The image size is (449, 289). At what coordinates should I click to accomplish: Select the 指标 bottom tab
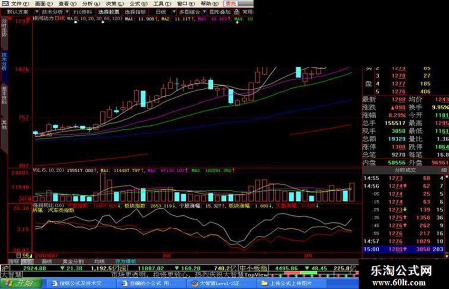coord(13,261)
